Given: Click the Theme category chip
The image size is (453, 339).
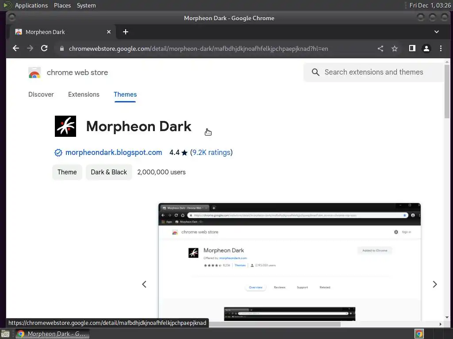Looking at the screenshot, I should [67, 172].
